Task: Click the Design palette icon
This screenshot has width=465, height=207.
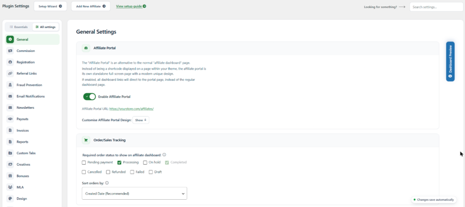Action: [10, 199]
